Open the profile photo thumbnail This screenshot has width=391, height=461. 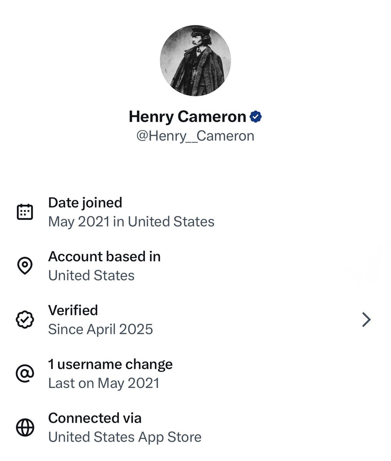pyautogui.click(x=195, y=61)
